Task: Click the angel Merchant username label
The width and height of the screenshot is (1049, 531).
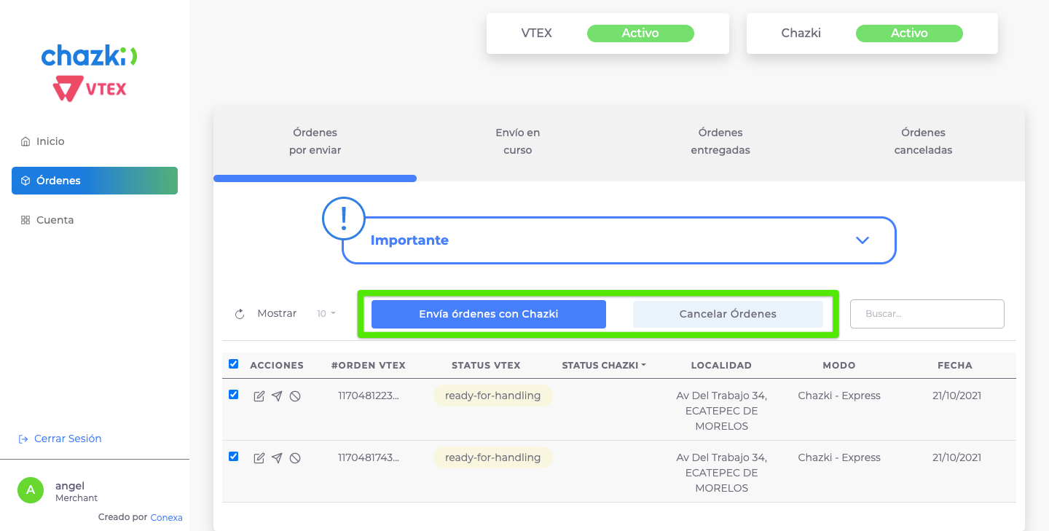Action: coord(76,492)
